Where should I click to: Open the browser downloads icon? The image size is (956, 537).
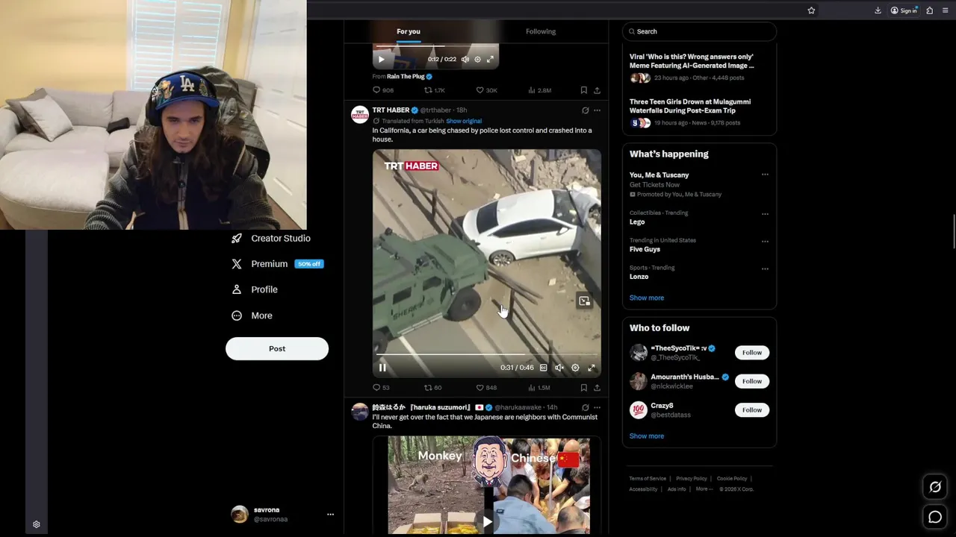click(878, 10)
